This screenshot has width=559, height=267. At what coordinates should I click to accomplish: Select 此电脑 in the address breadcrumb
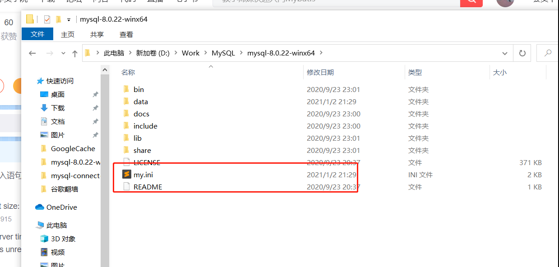click(114, 53)
